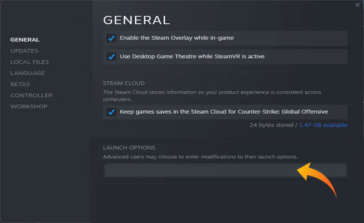This screenshot has width=364, height=223.
Task: Open the Workshop section
Action: tap(29, 106)
